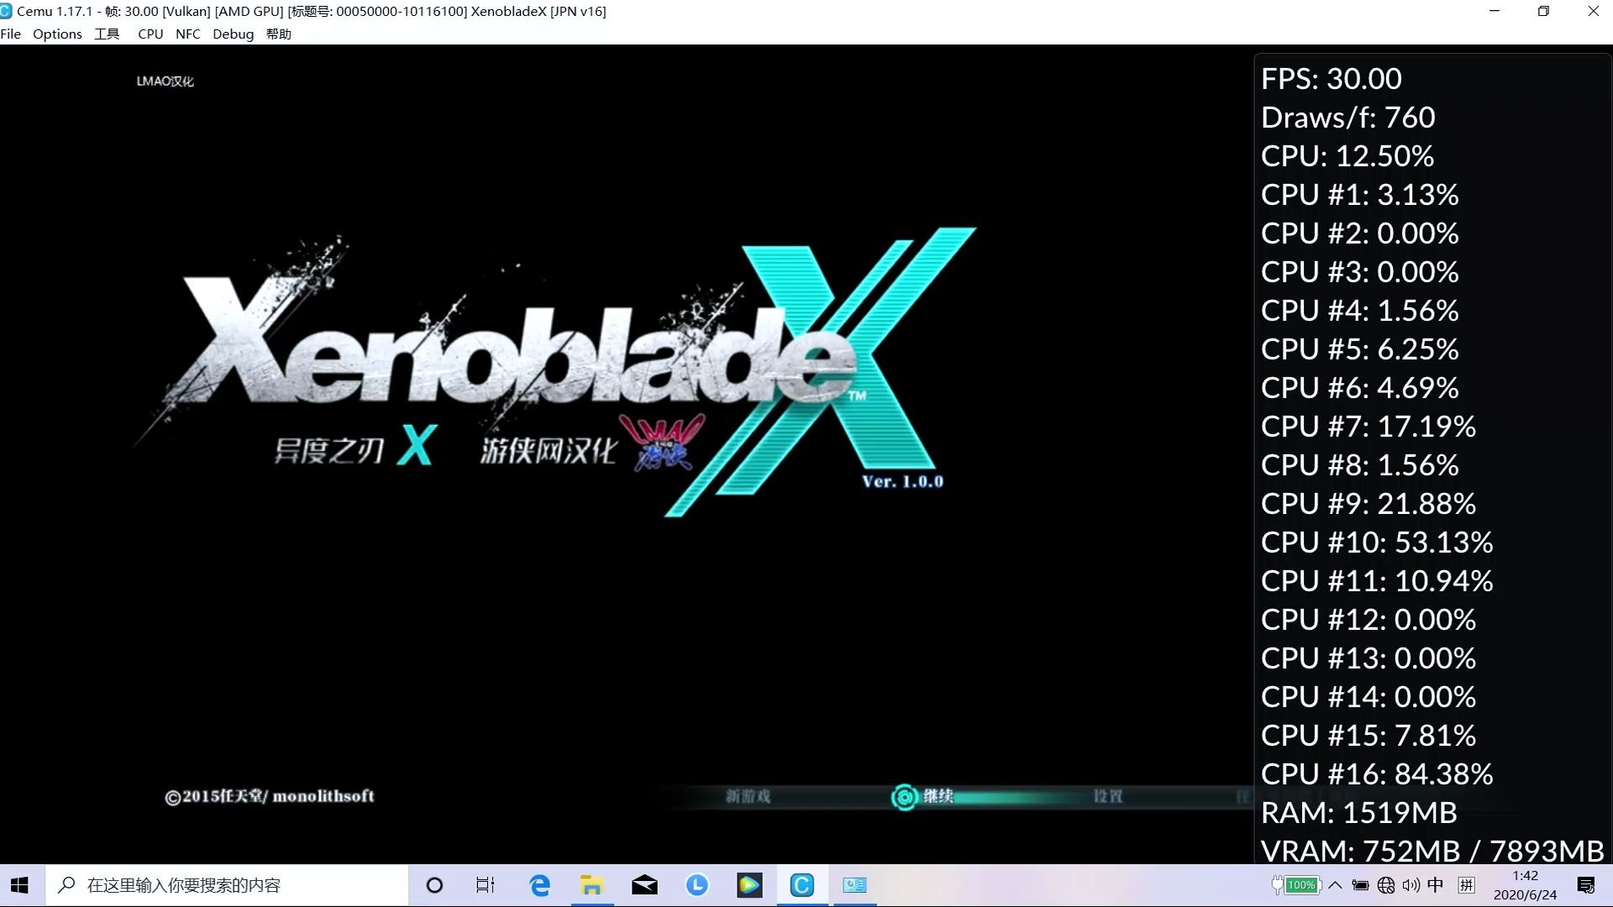Screen dimensions: 1613x907
Task: Click the network globe icon in the tray
Action: [x=1384, y=884]
